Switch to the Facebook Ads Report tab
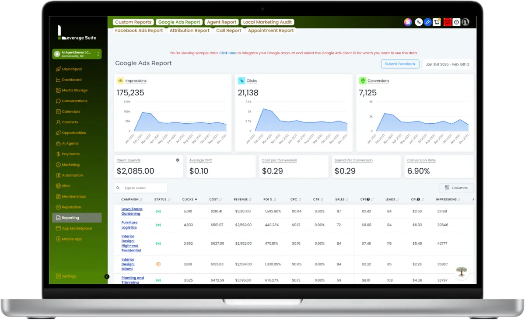Viewport: 525px width, 320px height. coord(139,31)
